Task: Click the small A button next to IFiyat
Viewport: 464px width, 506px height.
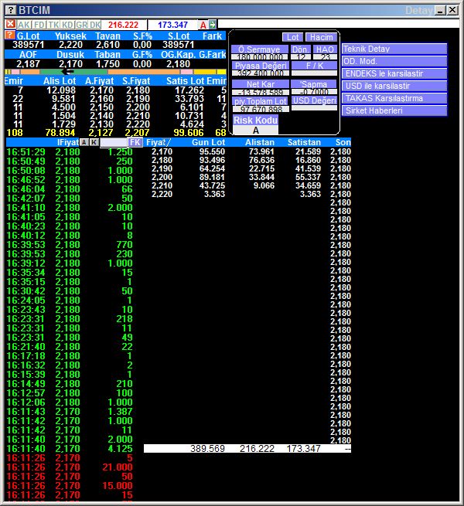Action: 84,142
